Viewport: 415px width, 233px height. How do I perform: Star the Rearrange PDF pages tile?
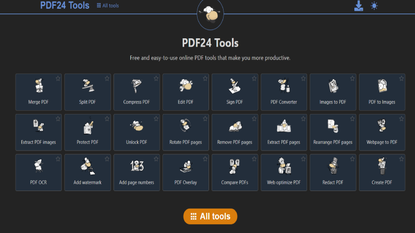[352, 119]
